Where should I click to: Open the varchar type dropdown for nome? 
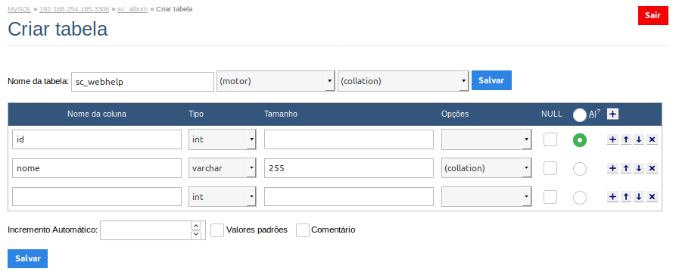coord(223,168)
